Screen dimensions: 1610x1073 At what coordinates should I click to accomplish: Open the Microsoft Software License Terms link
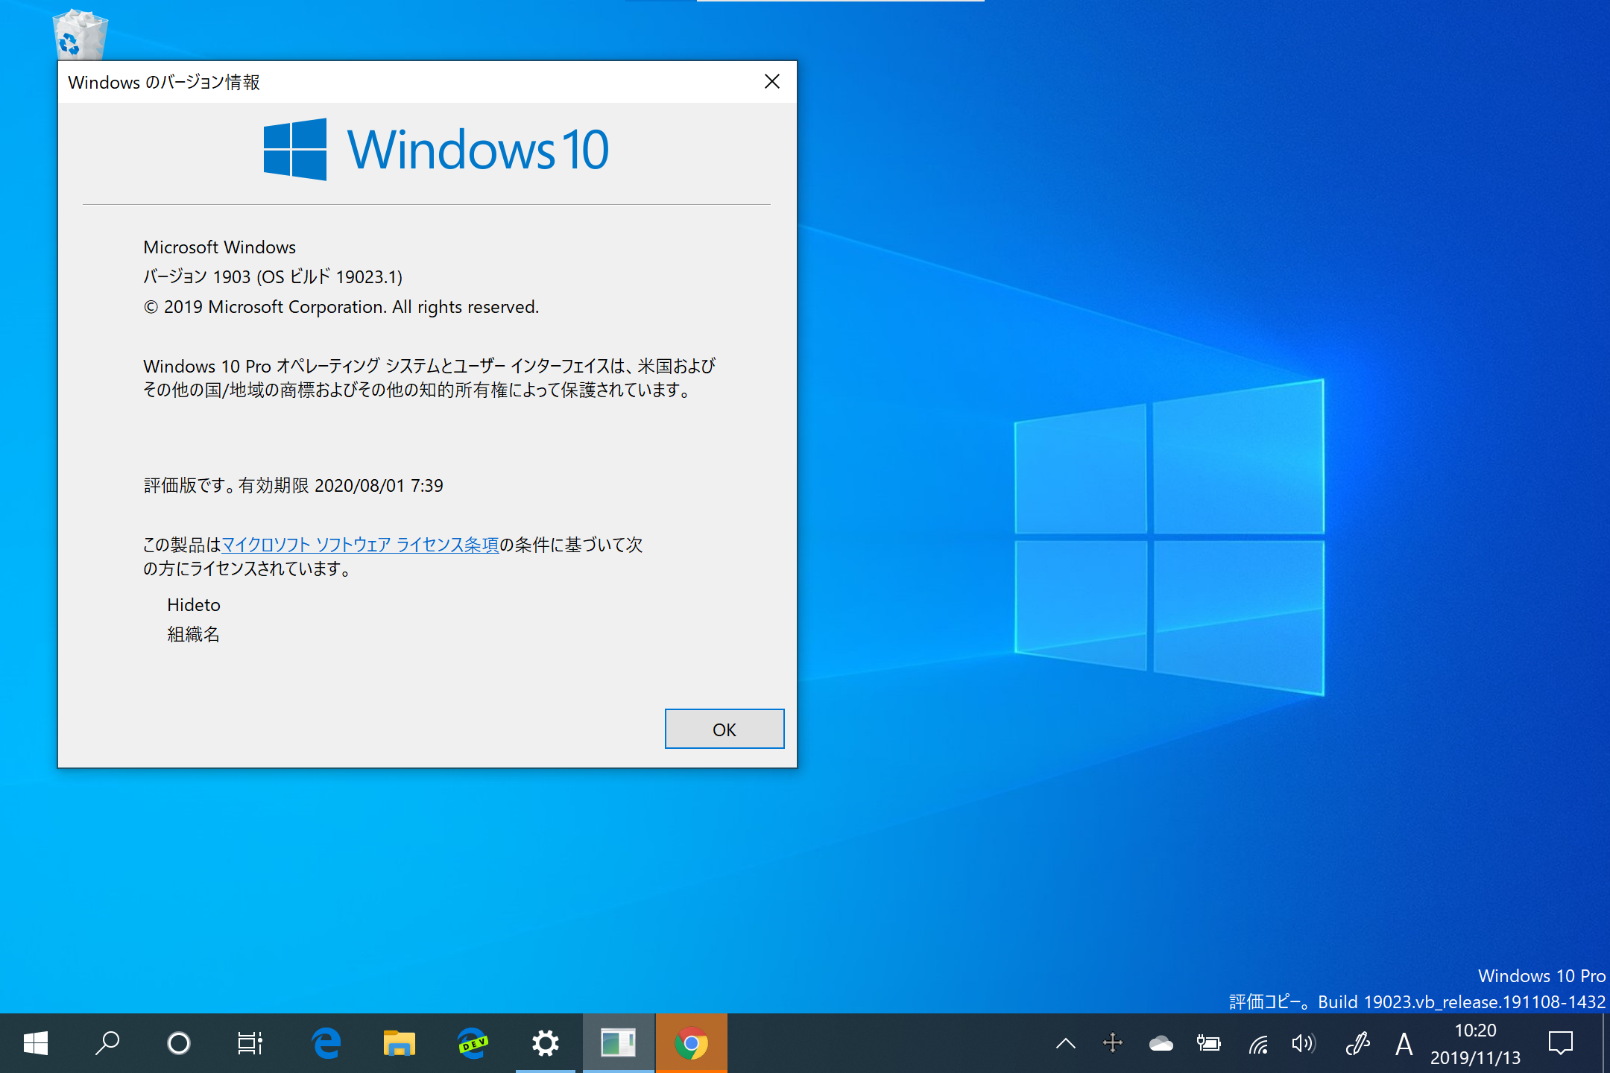(x=360, y=544)
